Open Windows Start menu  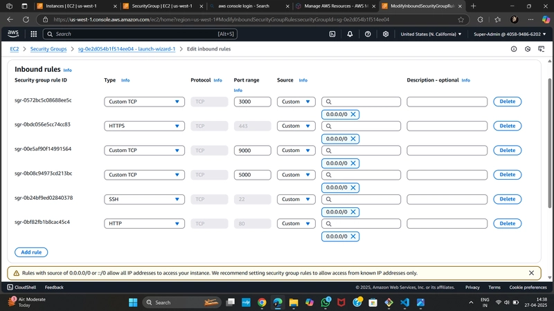[x=133, y=303]
